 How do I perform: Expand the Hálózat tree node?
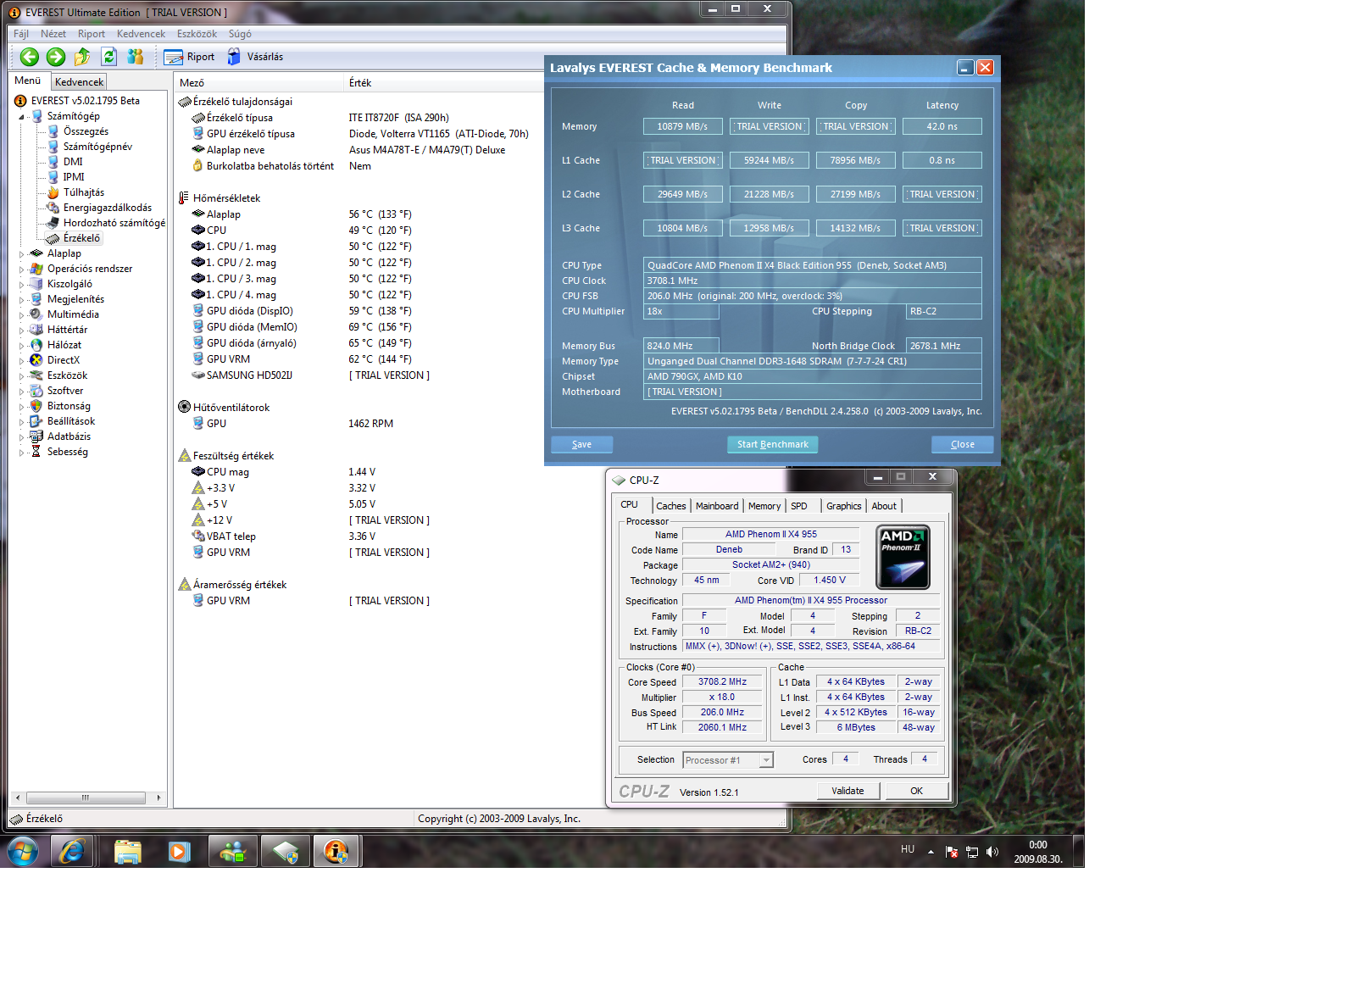coord(21,345)
